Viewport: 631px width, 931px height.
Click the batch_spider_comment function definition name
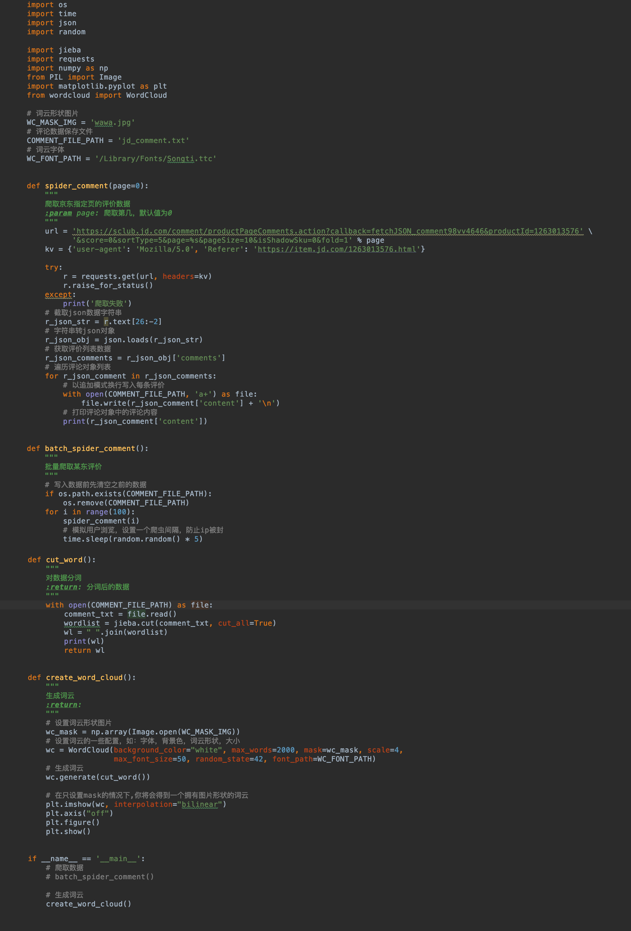pos(90,448)
